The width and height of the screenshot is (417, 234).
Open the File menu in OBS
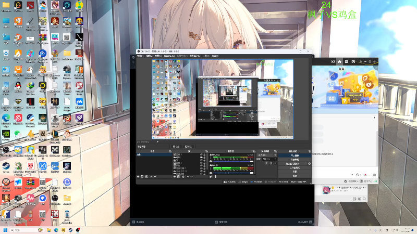[140, 56]
